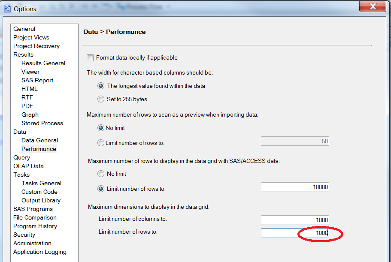
Task: Click the circled rows limit field
Action: (x=295, y=233)
